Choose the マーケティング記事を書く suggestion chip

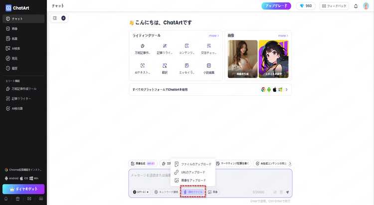232,164
